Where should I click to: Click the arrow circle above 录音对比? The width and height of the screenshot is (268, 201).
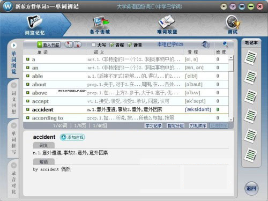click(14, 166)
